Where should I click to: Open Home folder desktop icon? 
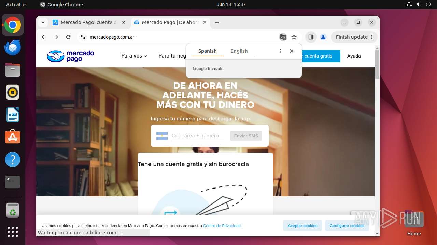(414, 223)
